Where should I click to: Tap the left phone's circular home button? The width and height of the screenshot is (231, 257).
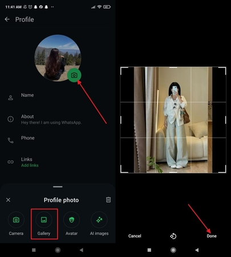pos(58,250)
